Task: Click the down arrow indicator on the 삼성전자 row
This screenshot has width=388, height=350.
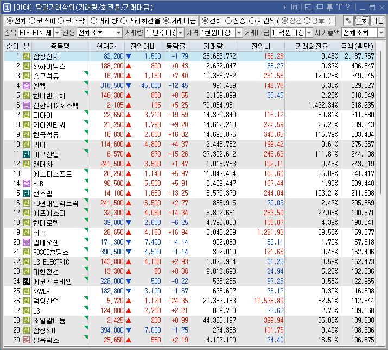Action: coord(129,57)
